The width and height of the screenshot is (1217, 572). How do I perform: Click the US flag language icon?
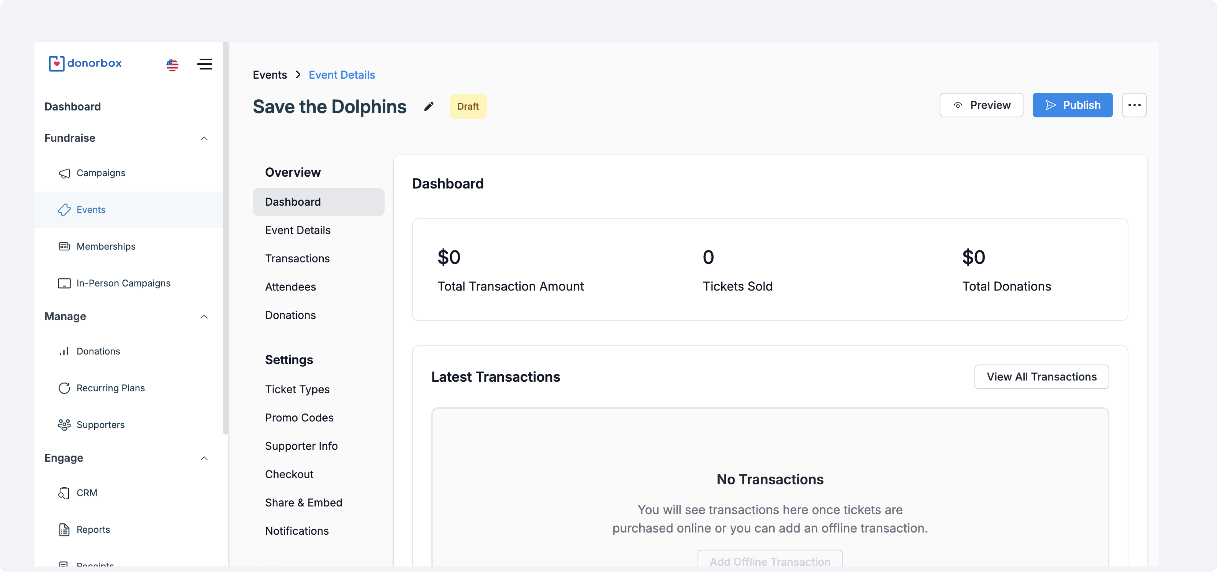coord(172,65)
